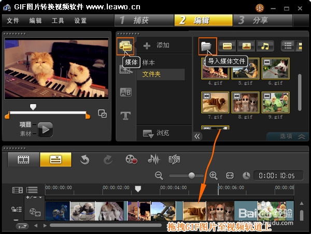Viewport: 311px width, 234px height.
Task: Toggle the audio music filter in library
Action: coord(265,46)
